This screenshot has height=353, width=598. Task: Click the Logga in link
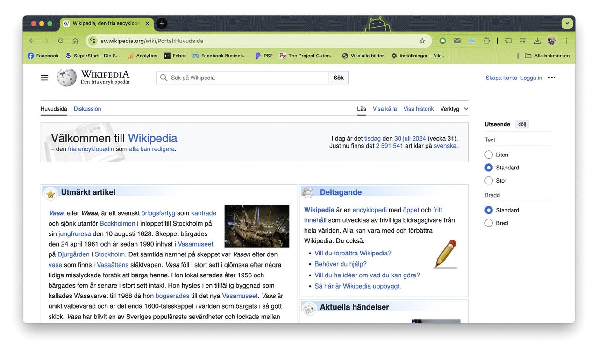(531, 78)
